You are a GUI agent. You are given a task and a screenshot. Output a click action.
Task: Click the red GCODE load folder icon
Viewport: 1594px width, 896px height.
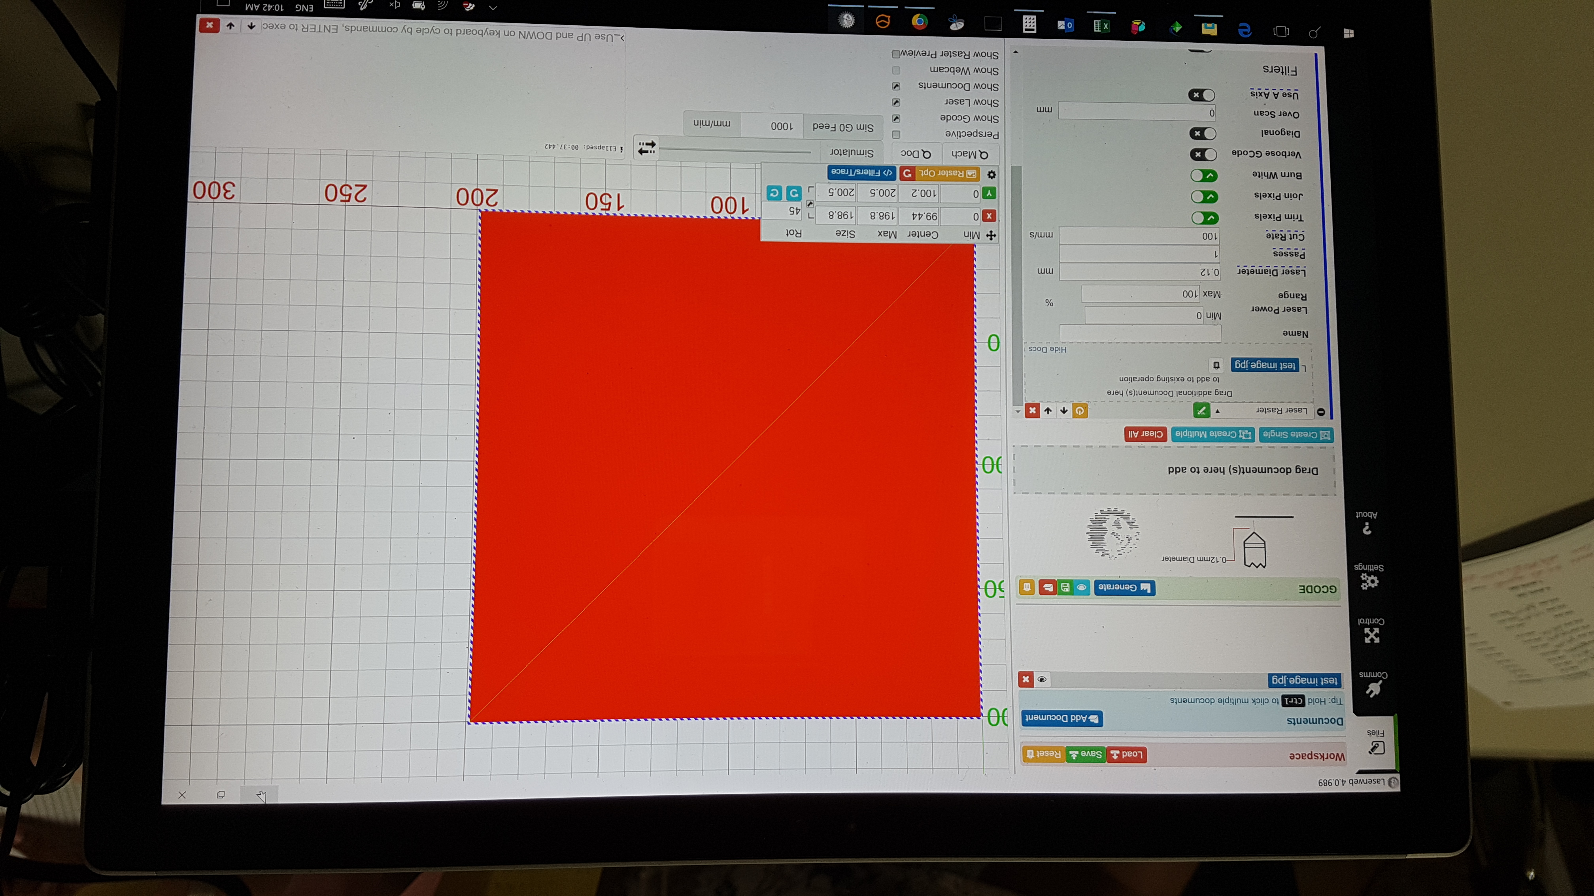coord(1048,587)
